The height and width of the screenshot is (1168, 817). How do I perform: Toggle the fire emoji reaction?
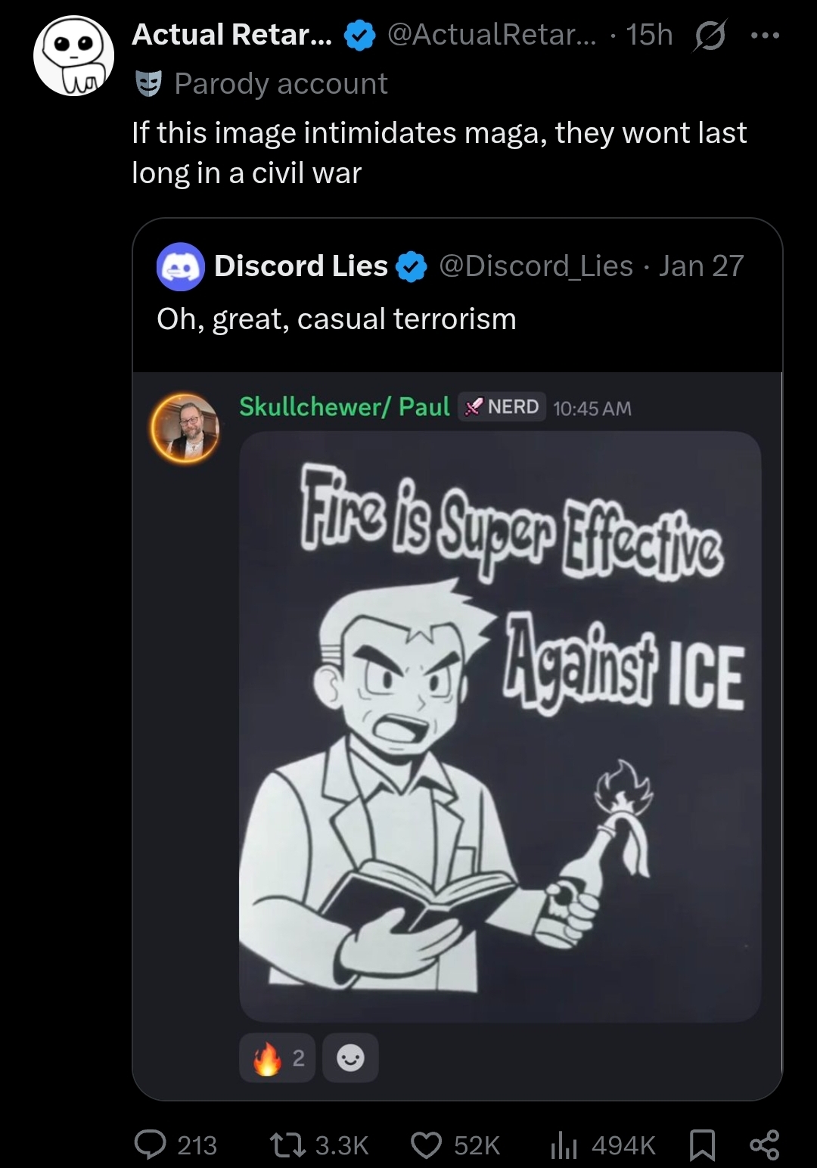coord(277,1058)
